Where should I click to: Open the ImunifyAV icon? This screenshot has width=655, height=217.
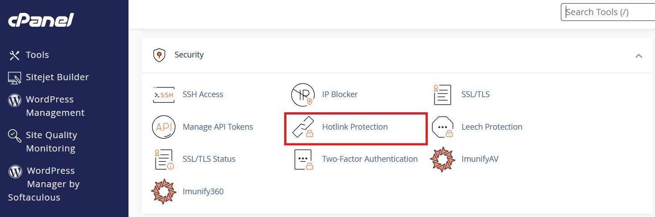click(442, 159)
